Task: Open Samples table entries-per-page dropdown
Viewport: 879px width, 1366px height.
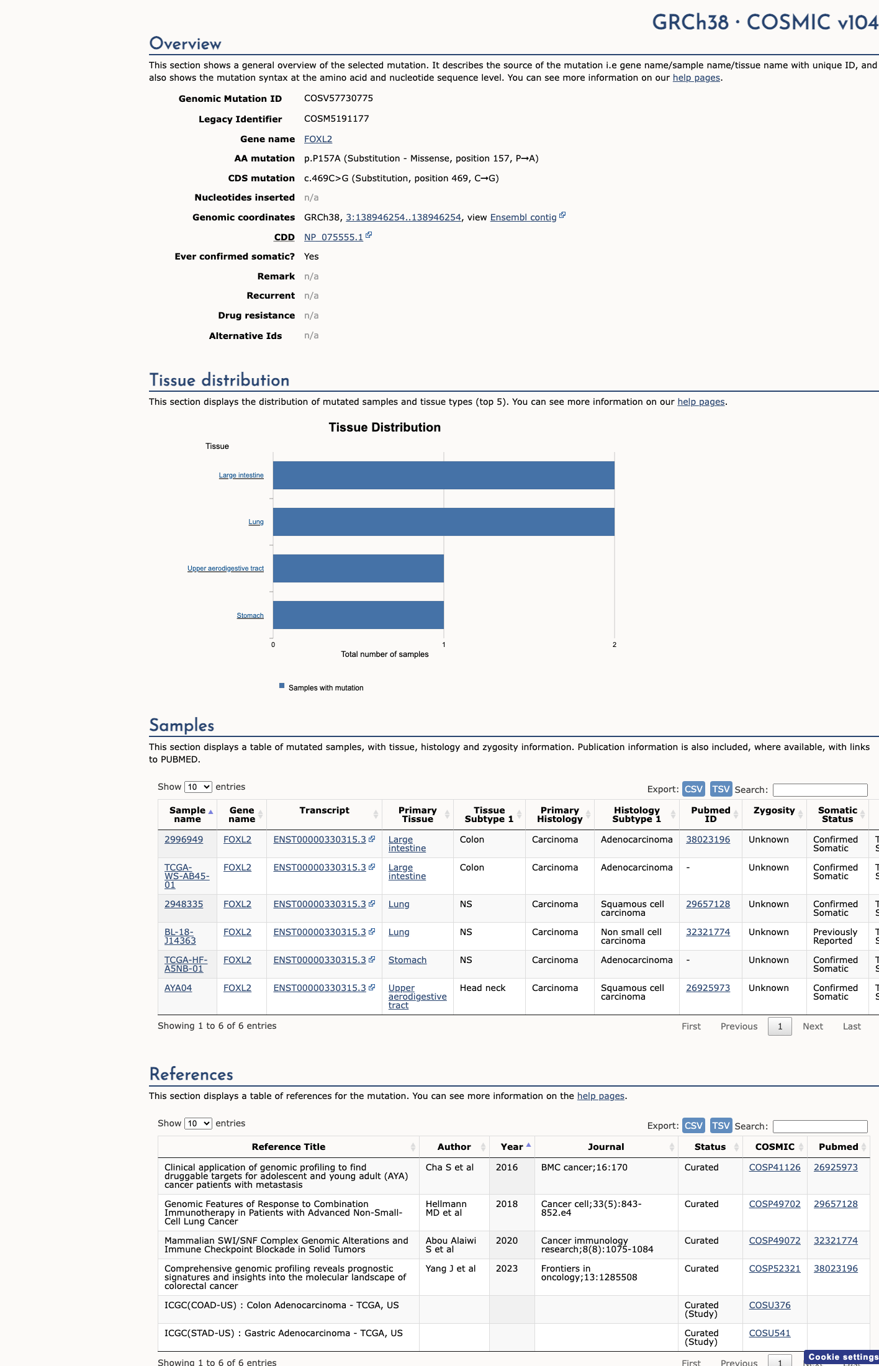Action: 198,787
